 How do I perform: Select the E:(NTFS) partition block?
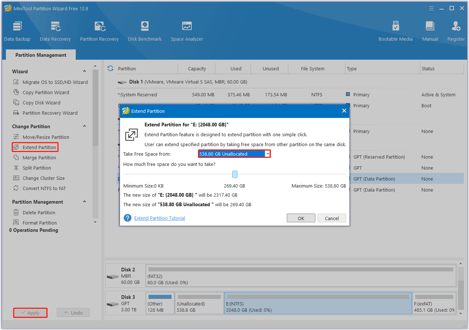318,303
